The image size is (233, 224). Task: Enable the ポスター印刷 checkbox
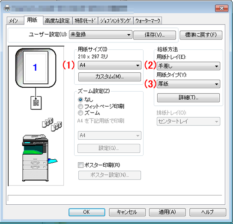click(x=81, y=165)
